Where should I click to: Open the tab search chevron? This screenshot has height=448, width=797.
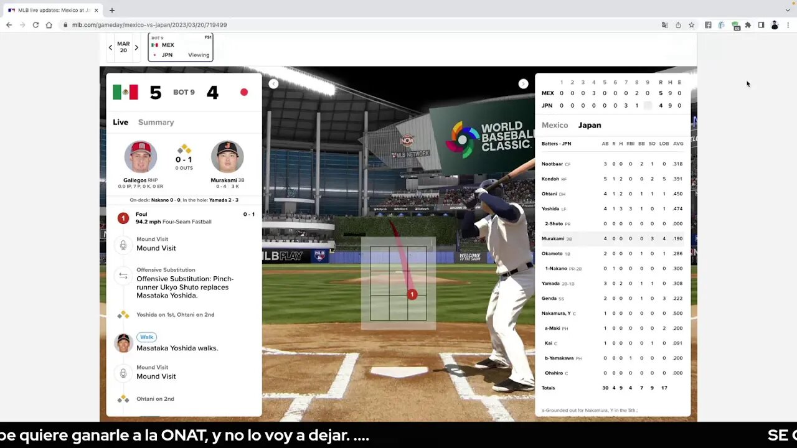788,10
